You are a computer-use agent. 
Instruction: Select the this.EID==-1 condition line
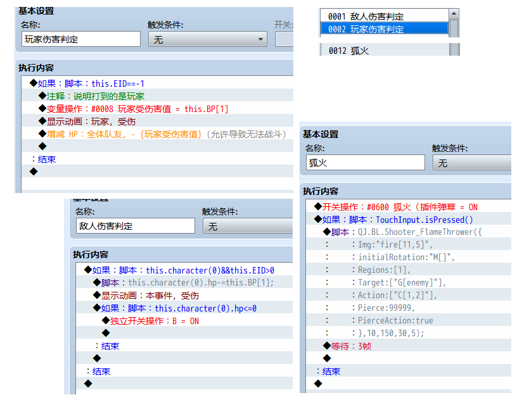(158, 84)
